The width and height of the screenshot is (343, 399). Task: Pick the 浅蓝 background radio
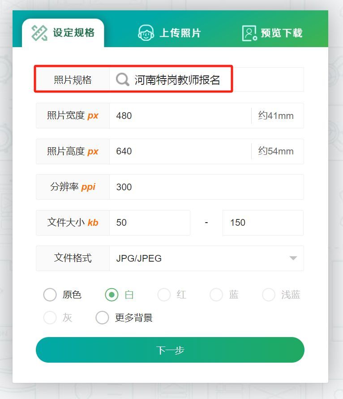point(269,295)
